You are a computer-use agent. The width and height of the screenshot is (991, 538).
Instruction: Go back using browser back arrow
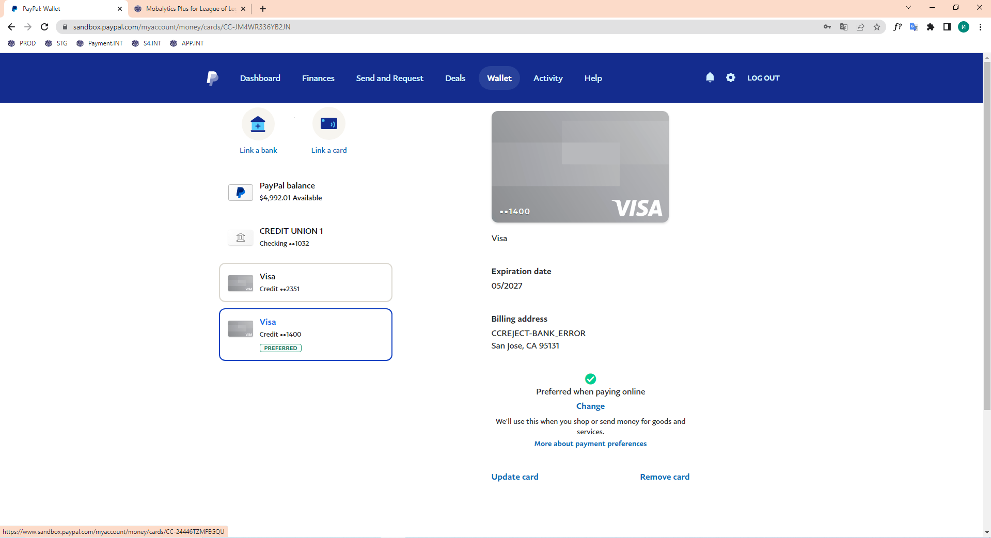(11, 27)
